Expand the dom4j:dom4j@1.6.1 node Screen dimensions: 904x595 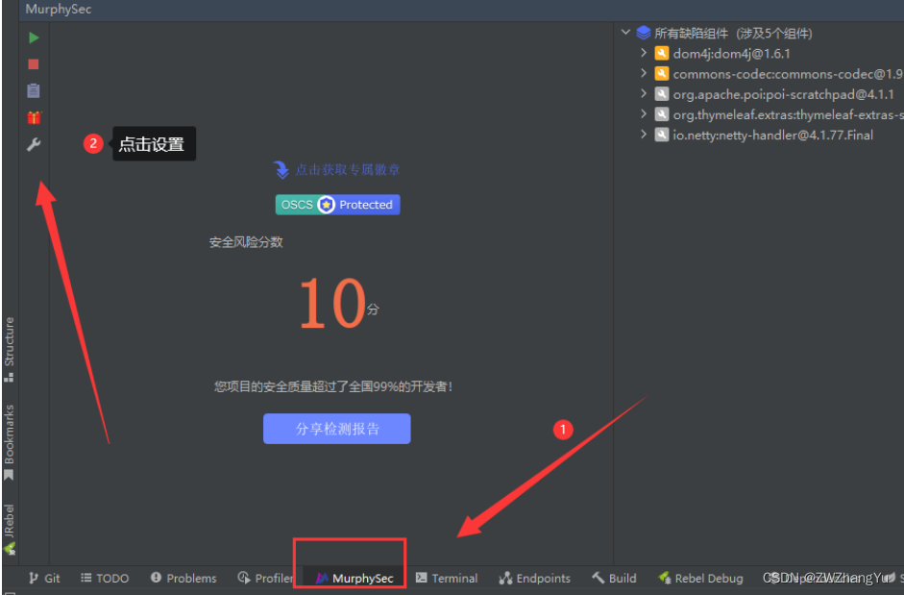(644, 53)
